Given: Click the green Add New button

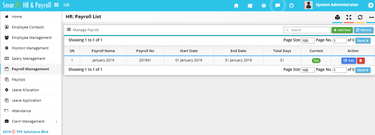Looking at the screenshot, I should [342, 30].
